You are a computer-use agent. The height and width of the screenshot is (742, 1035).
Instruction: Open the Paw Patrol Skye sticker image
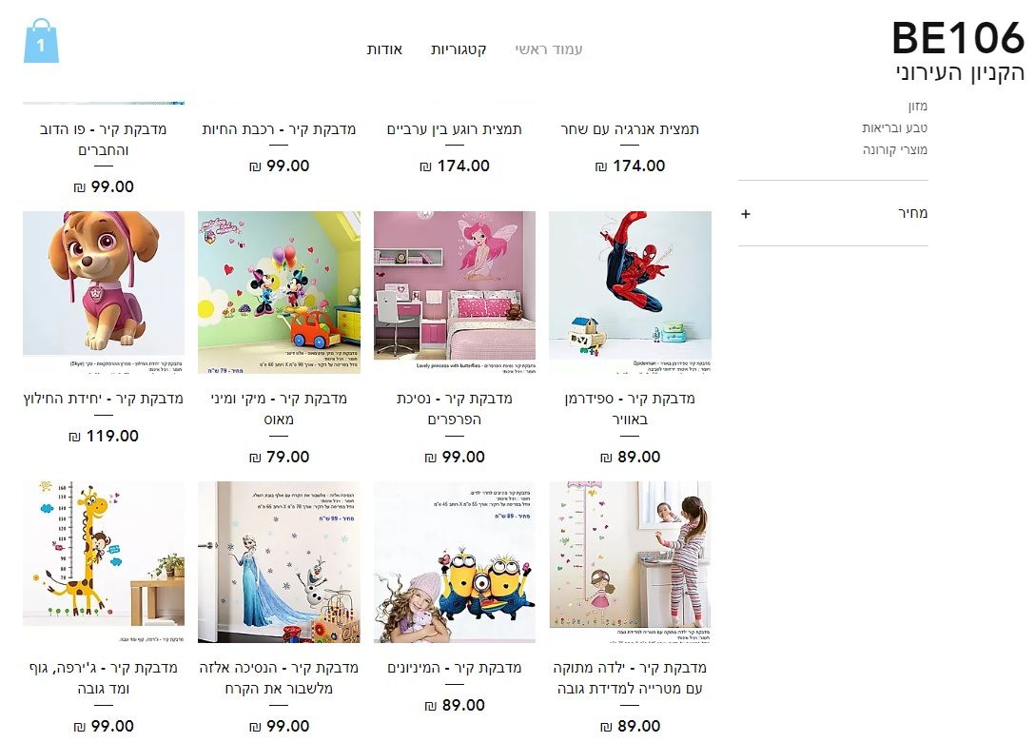point(104,292)
